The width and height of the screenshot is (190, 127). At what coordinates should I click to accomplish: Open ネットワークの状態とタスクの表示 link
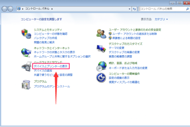pyautogui.click(x=54, y=52)
